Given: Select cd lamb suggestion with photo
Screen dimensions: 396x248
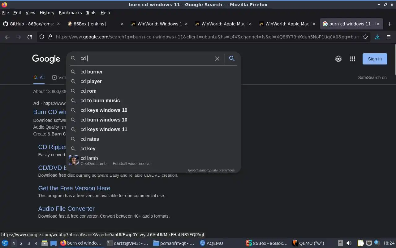Looking at the screenshot, I should (x=154, y=161).
